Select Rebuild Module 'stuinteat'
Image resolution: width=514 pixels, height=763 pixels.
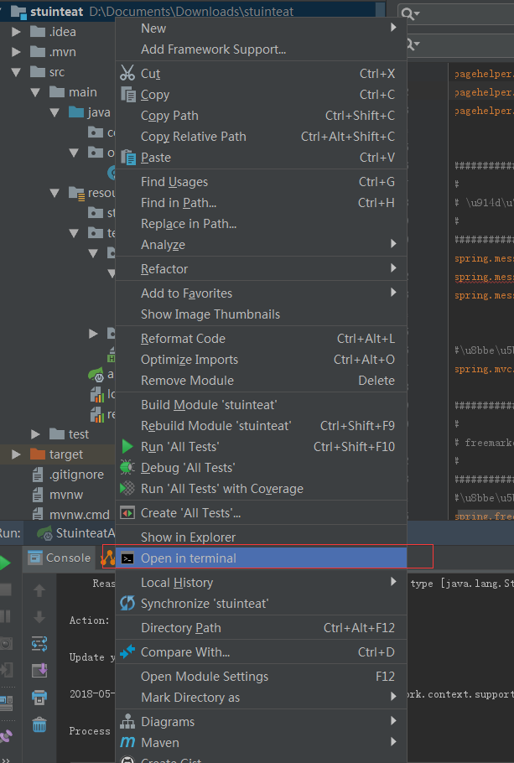pyautogui.click(x=261, y=425)
